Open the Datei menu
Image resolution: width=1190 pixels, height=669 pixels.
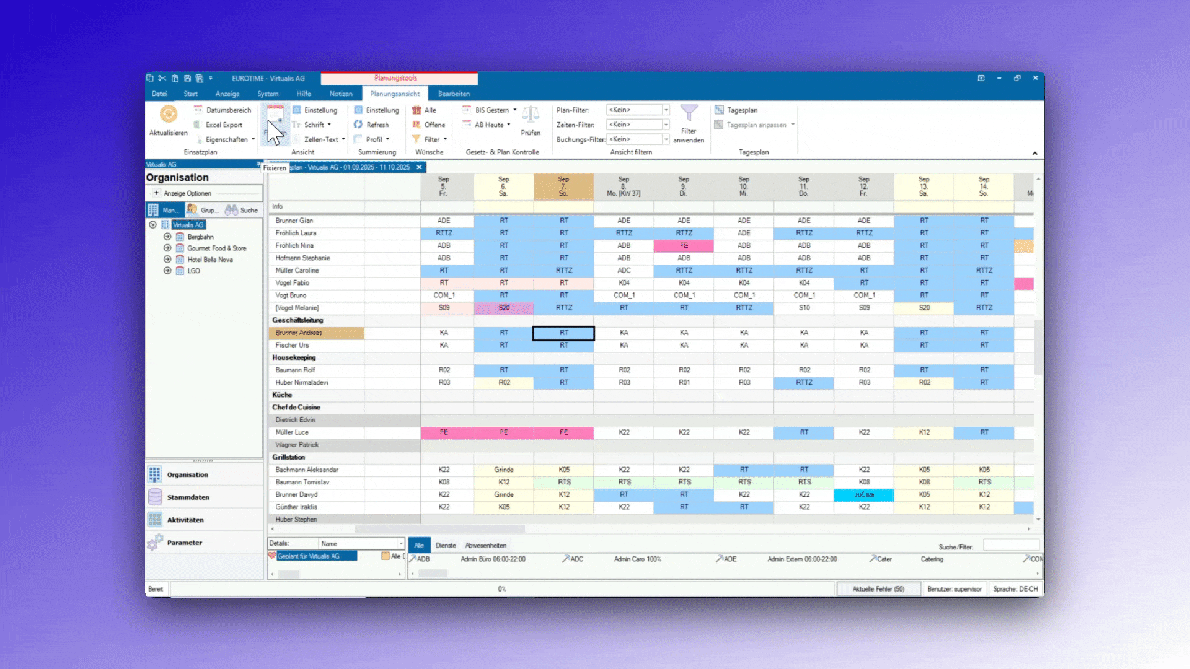point(159,94)
